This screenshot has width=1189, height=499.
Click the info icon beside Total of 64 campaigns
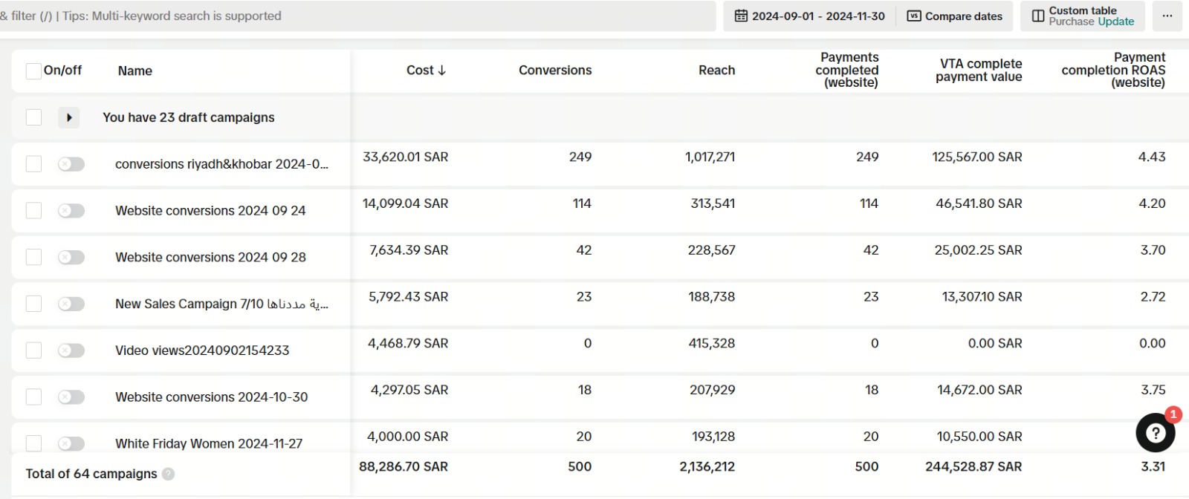click(169, 474)
